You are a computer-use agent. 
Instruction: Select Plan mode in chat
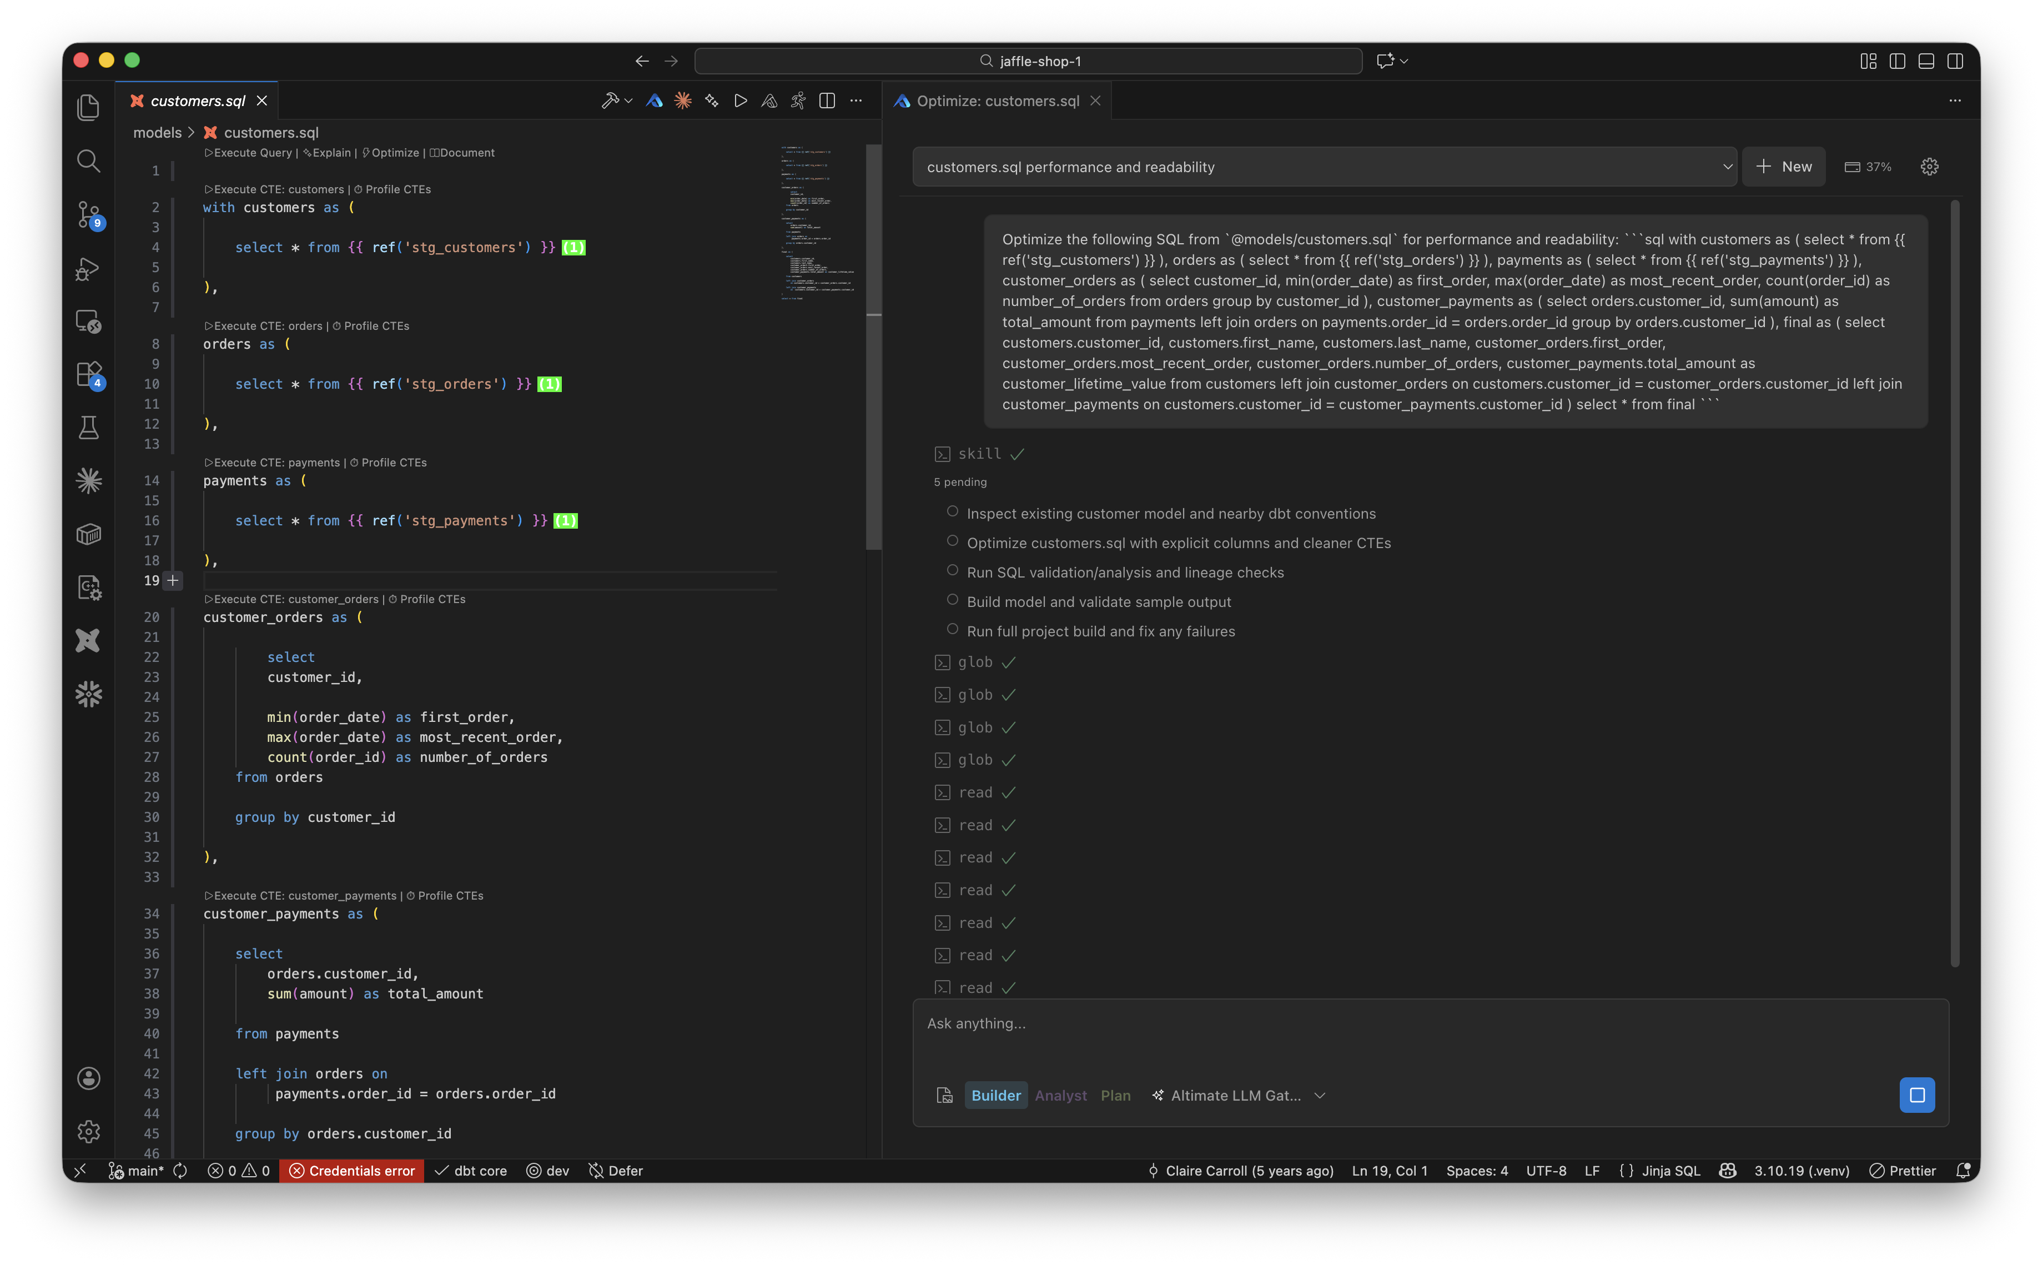pyautogui.click(x=1115, y=1095)
